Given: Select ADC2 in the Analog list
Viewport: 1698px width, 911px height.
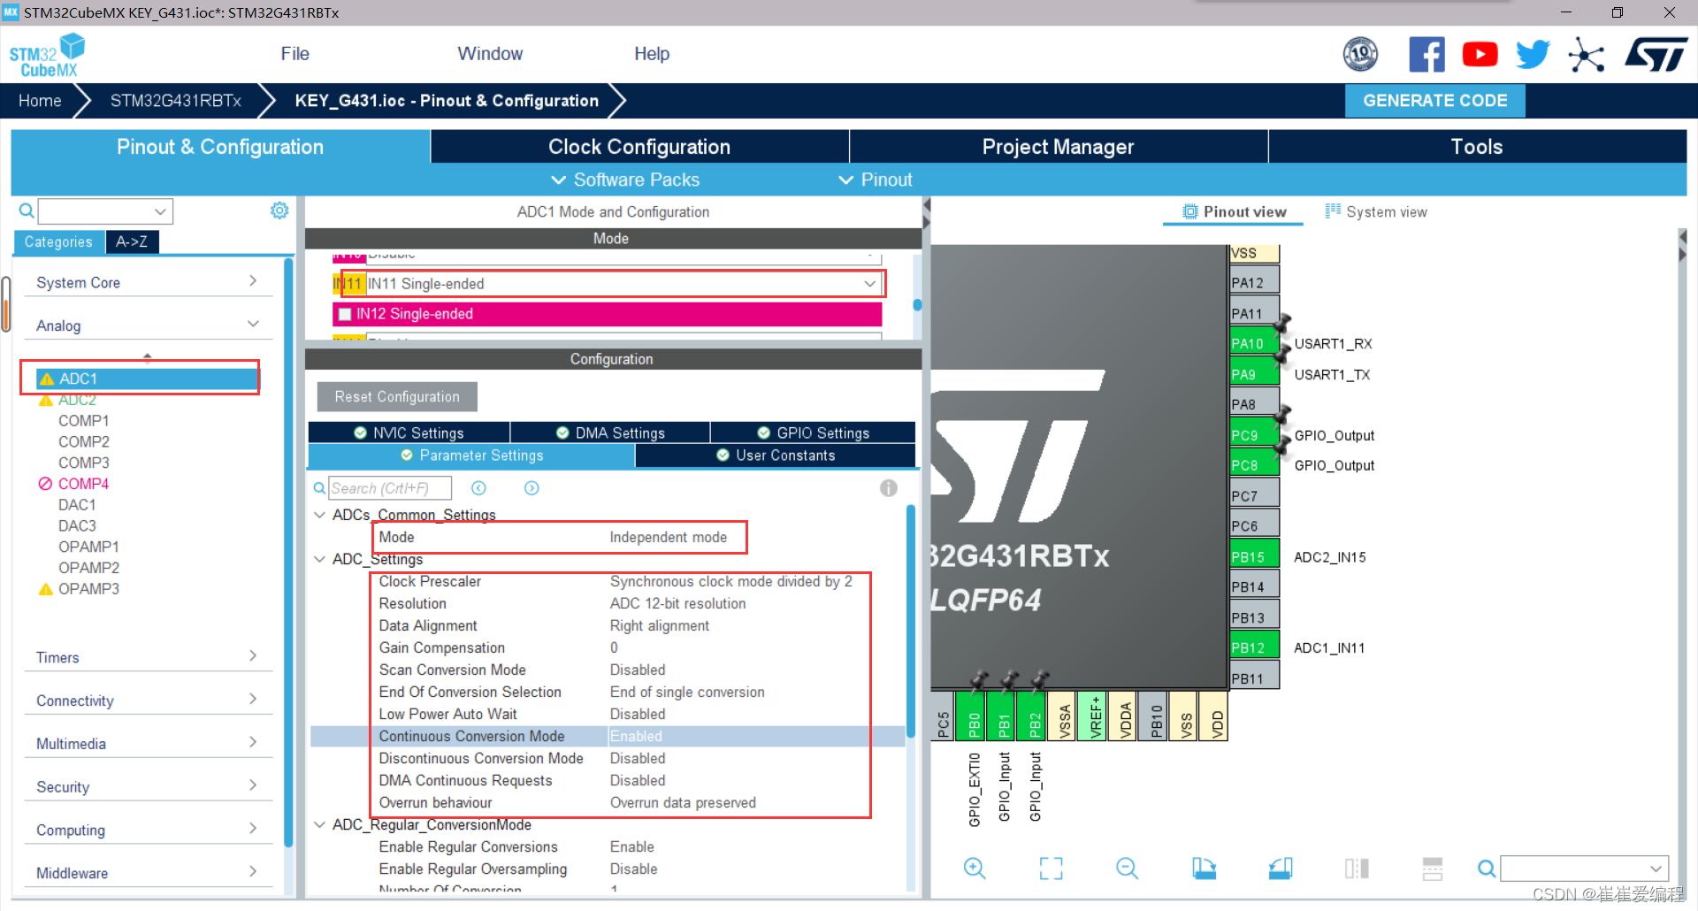Looking at the screenshot, I should tap(77, 401).
